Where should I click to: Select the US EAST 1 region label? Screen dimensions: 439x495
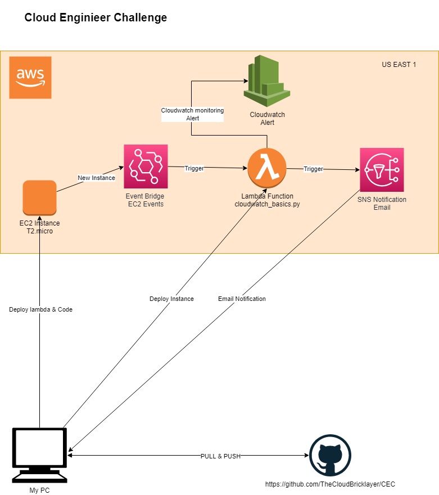pos(399,65)
